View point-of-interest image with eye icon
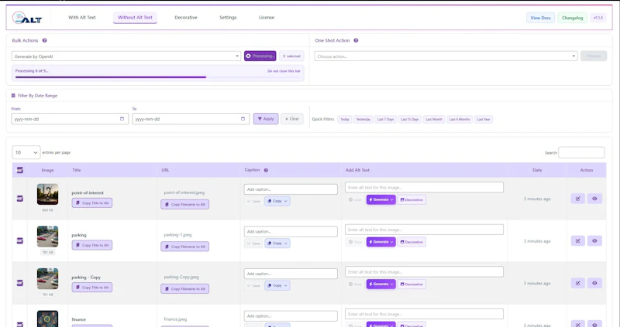The height and width of the screenshot is (327, 620). pyautogui.click(x=594, y=199)
